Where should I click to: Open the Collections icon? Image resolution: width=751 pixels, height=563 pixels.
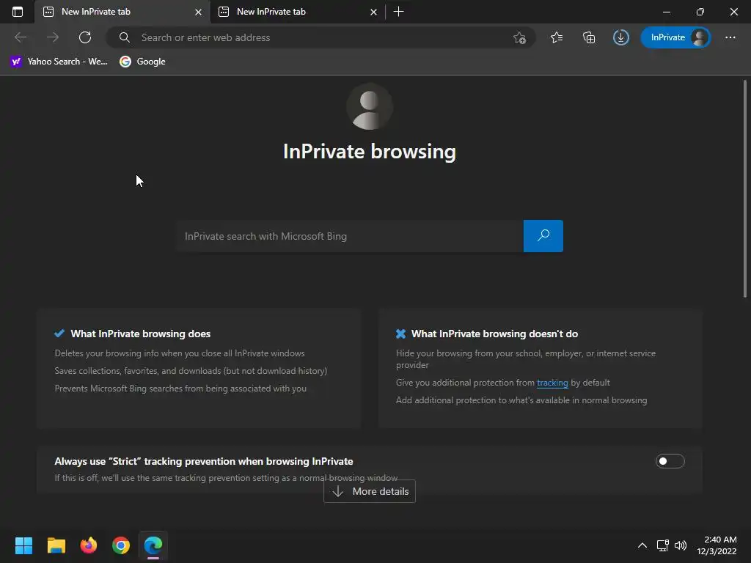coord(589,37)
